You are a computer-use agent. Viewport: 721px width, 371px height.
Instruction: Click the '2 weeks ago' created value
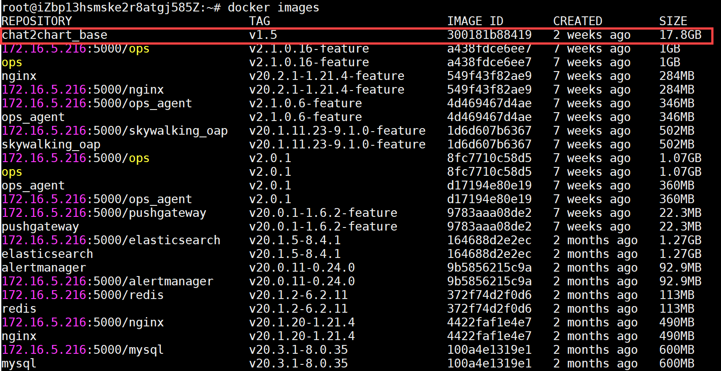[x=592, y=35]
